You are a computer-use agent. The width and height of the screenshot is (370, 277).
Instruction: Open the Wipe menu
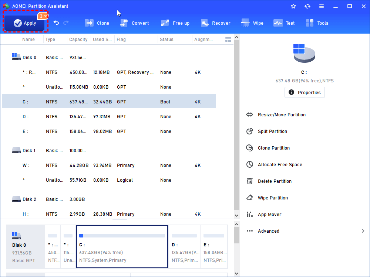click(252, 23)
